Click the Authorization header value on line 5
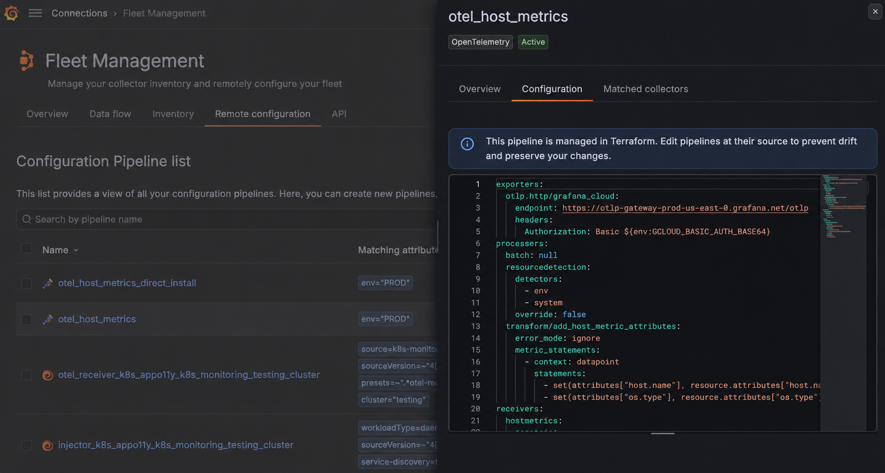Screen dimensions: 885x473 click(683, 232)
